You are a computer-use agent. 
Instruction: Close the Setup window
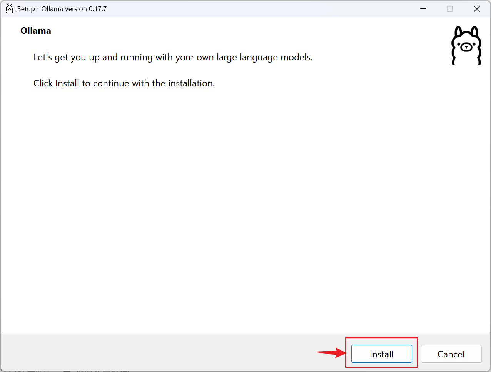(x=477, y=8)
